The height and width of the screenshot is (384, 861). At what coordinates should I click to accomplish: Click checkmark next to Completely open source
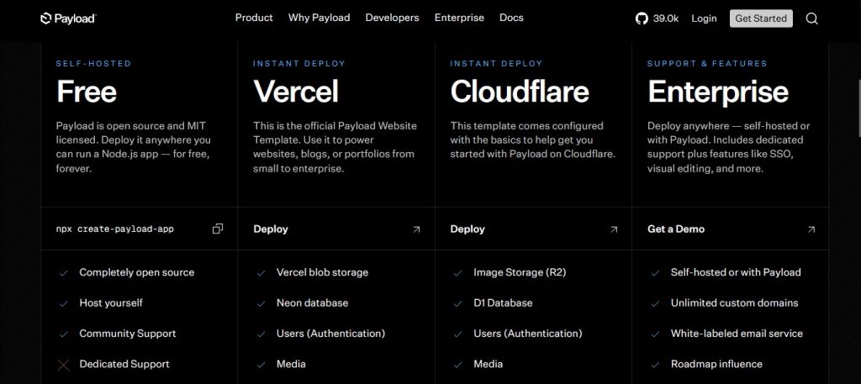point(63,273)
